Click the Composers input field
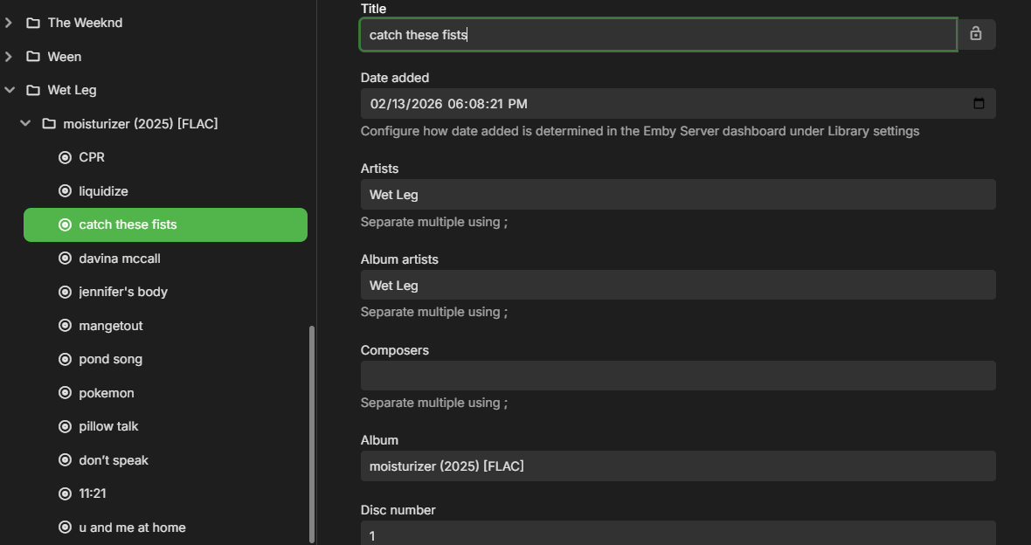1031x545 pixels. point(678,376)
